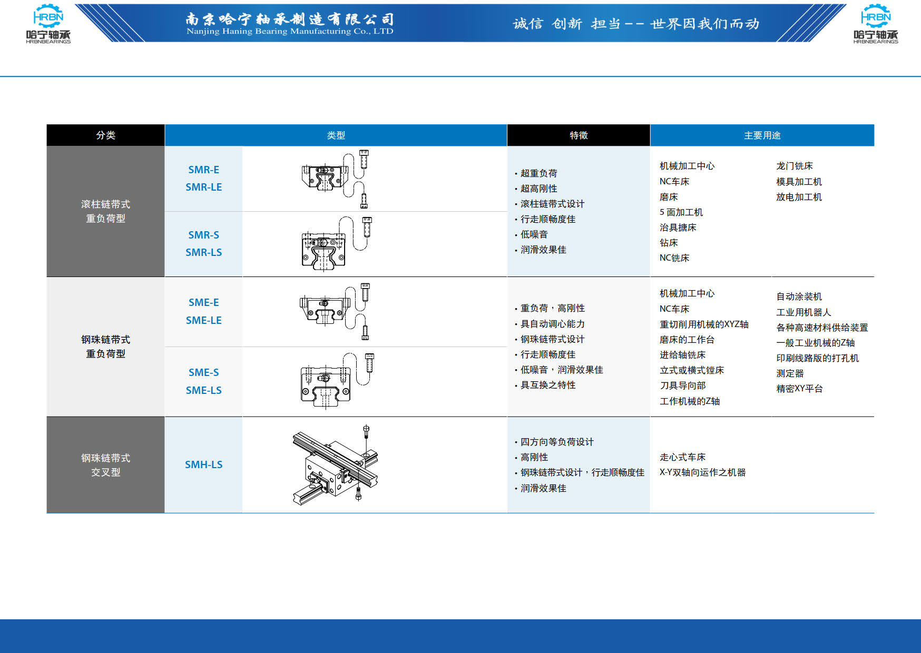Click the 四方向等负荷设计 feature text
The height and width of the screenshot is (653, 921).
(557, 442)
